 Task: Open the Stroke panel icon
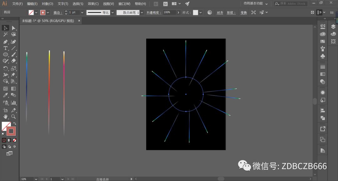tap(323, 67)
